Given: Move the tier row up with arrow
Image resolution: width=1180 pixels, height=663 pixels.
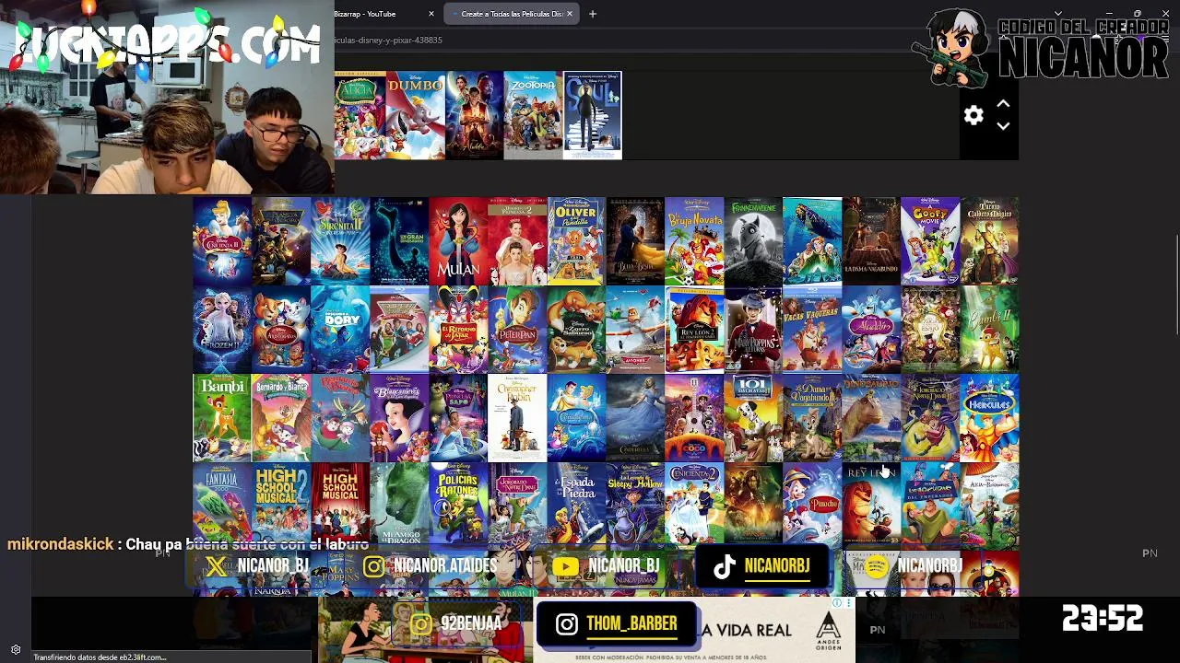Looking at the screenshot, I should (1003, 104).
